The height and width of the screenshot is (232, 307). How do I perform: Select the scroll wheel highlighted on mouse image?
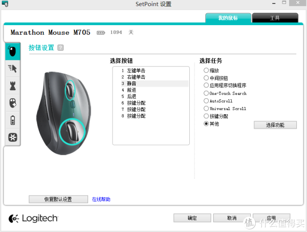click(x=70, y=90)
